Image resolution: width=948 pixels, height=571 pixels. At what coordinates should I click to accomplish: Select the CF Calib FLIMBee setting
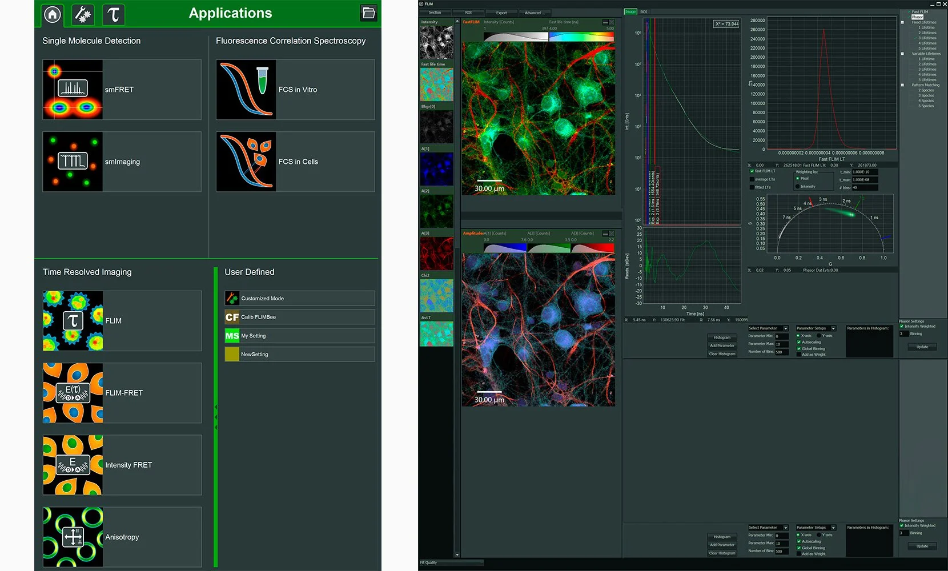click(x=300, y=317)
